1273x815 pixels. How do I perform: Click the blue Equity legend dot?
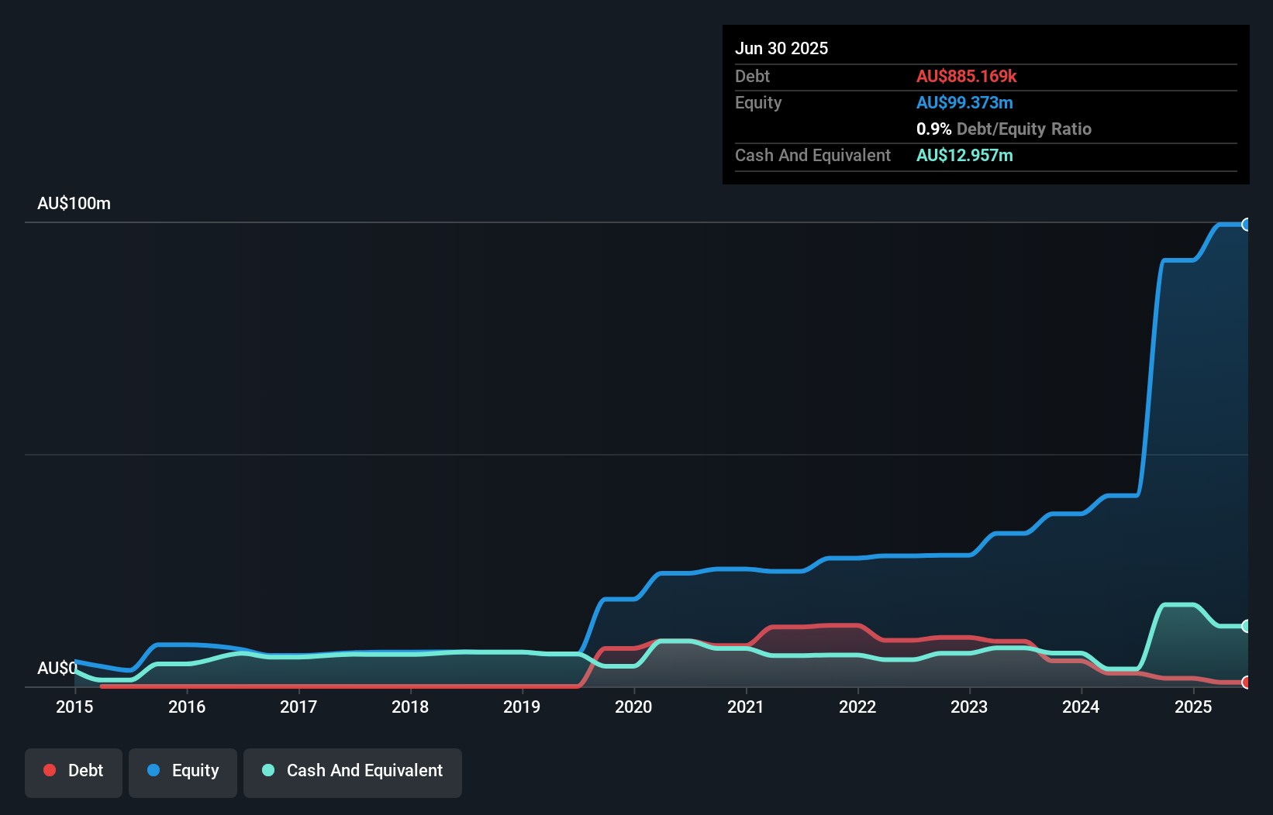[154, 770]
